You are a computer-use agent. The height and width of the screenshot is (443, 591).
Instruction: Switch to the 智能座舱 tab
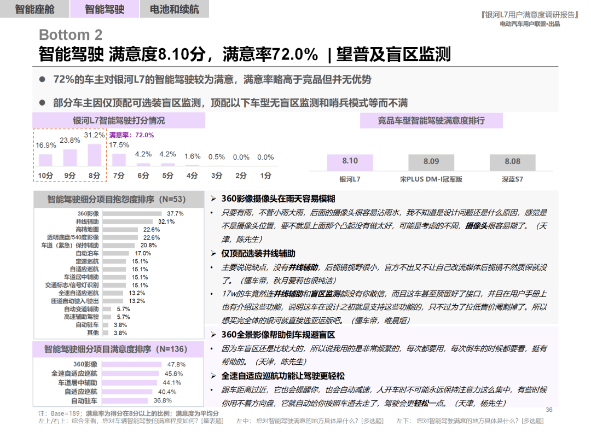(x=34, y=9)
